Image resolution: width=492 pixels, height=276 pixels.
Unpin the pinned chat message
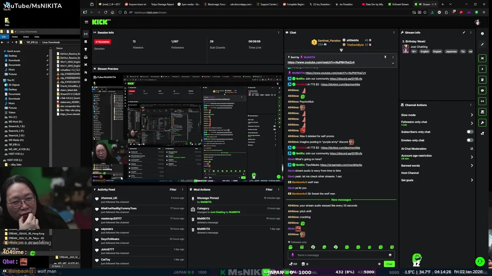(x=385, y=57)
